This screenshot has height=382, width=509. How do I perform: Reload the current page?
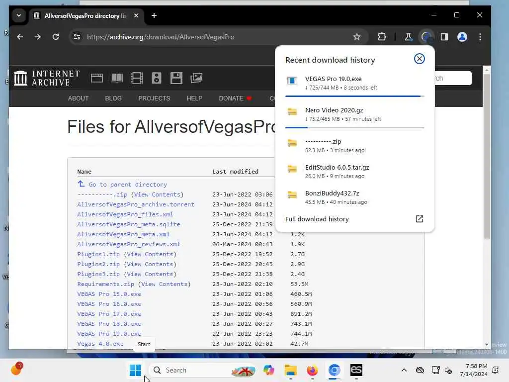point(56,37)
